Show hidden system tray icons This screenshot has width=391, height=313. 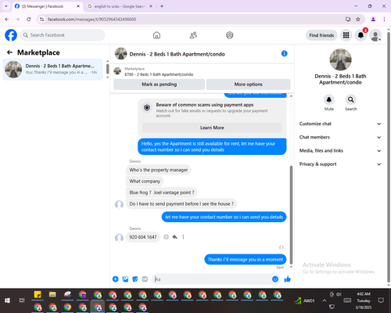(x=324, y=300)
